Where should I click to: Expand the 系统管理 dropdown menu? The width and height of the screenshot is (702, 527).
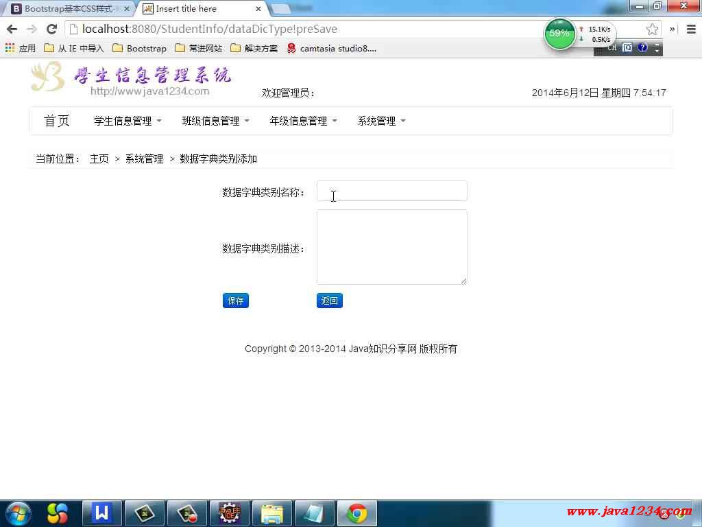381,121
